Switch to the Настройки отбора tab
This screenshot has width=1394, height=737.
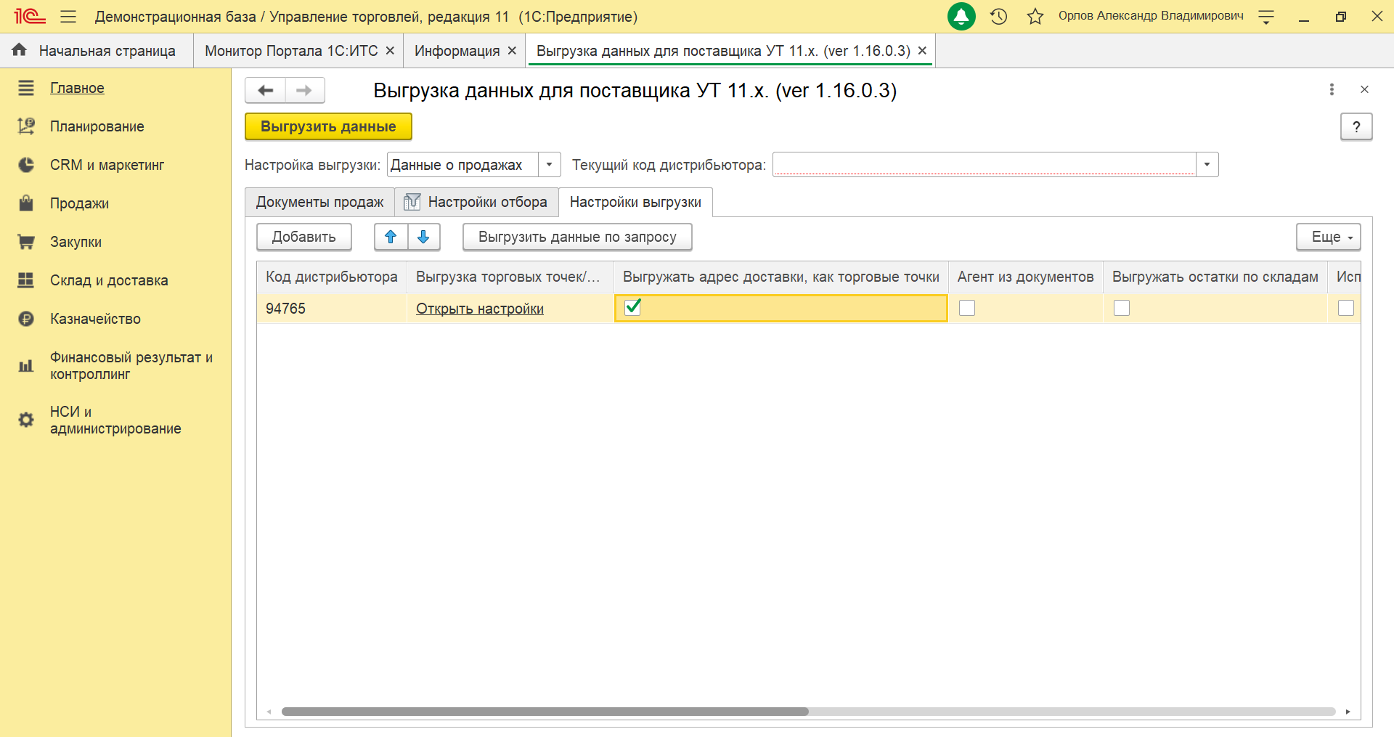[477, 202]
